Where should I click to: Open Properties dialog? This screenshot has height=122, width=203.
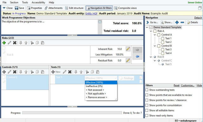coord(35,8)
